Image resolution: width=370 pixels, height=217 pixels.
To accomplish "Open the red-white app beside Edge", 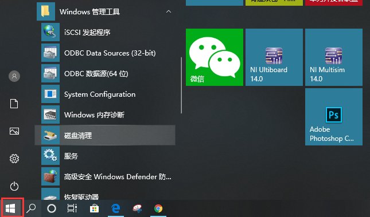I will (137, 208).
